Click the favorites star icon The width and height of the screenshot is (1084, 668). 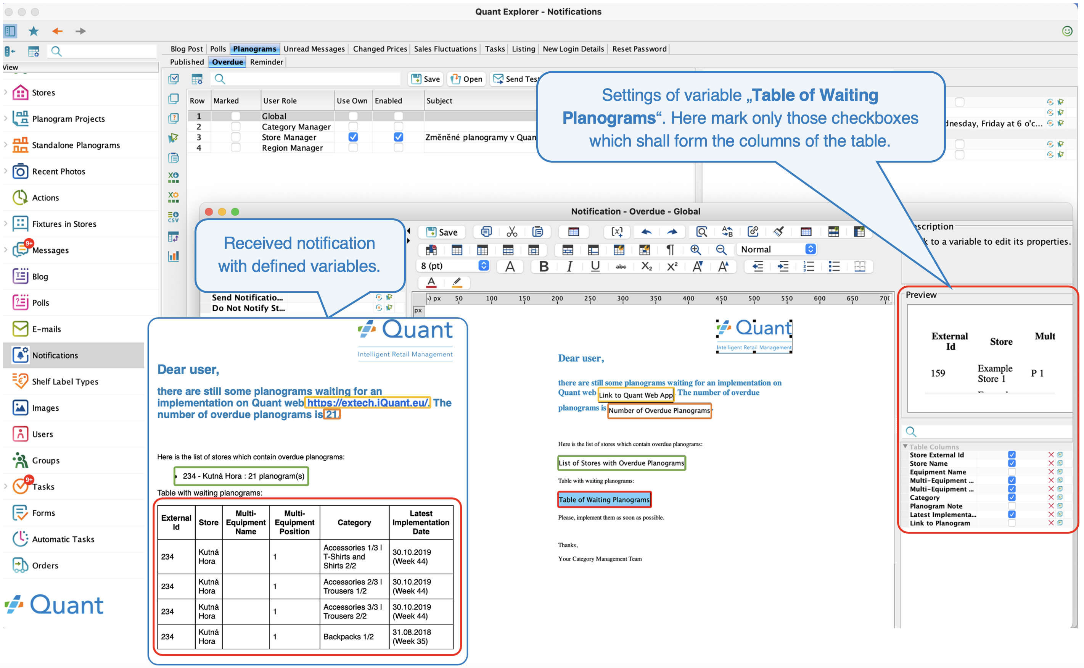(x=34, y=31)
